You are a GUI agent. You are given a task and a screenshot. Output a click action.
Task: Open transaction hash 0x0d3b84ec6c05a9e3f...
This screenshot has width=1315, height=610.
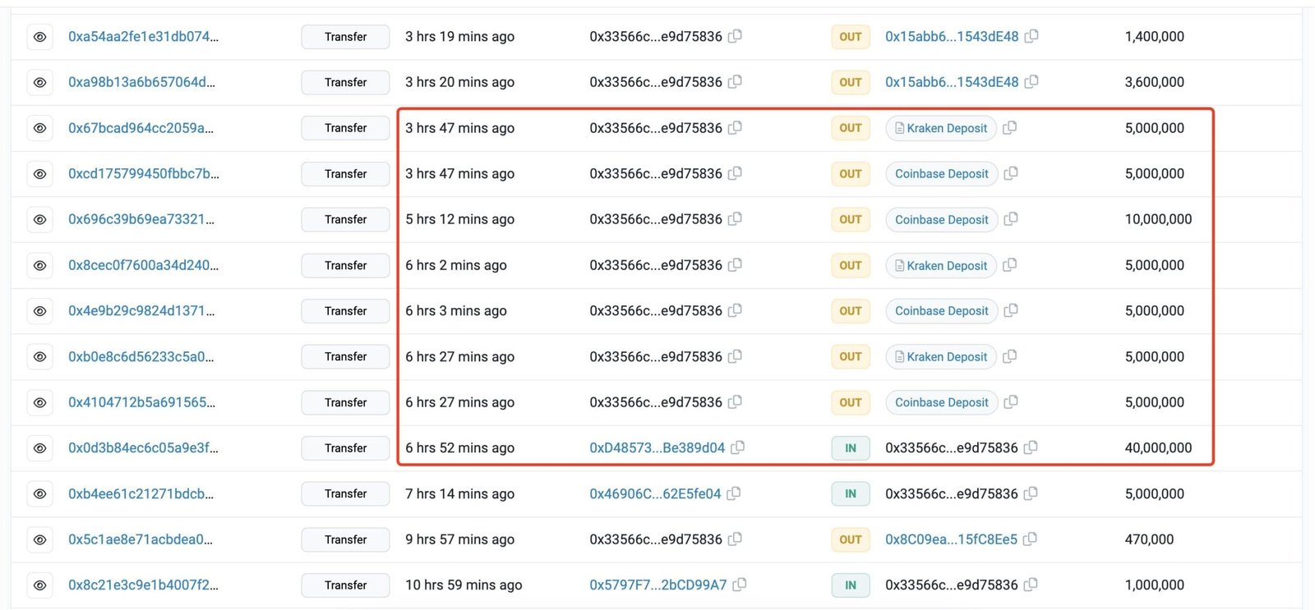tap(143, 448)
